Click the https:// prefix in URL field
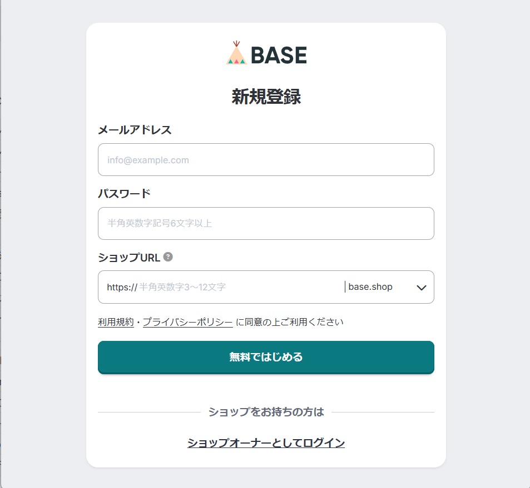This screenshot has width=530, height=488. (122, 287)
